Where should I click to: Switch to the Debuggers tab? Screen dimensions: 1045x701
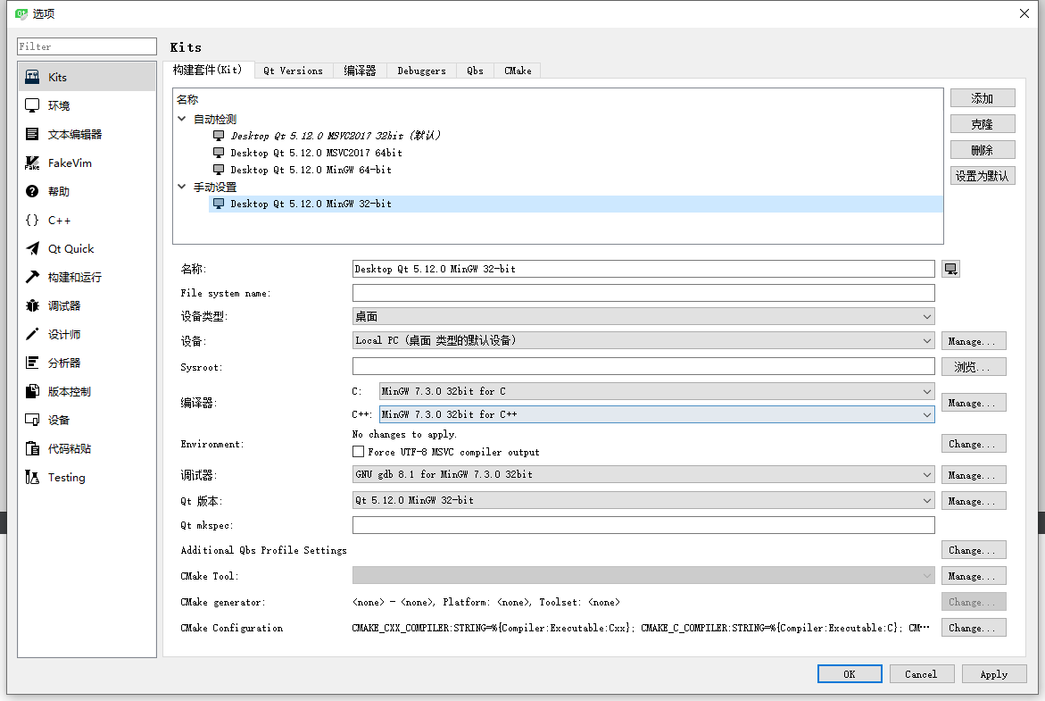(x=421, y=71)
